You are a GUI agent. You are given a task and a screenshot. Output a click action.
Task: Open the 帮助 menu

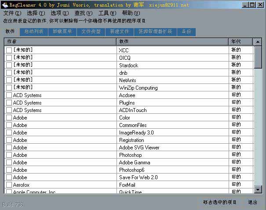[x=131, y=13]
